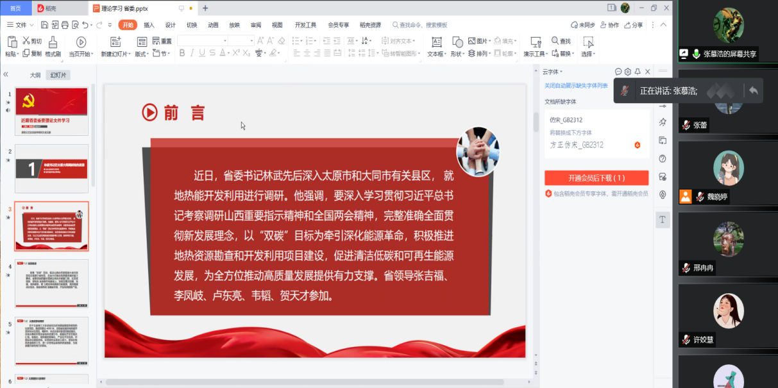Viewport: 778px width, 388px height.
Task: Click the Save icon in quick toolbar
Action: 44,25
